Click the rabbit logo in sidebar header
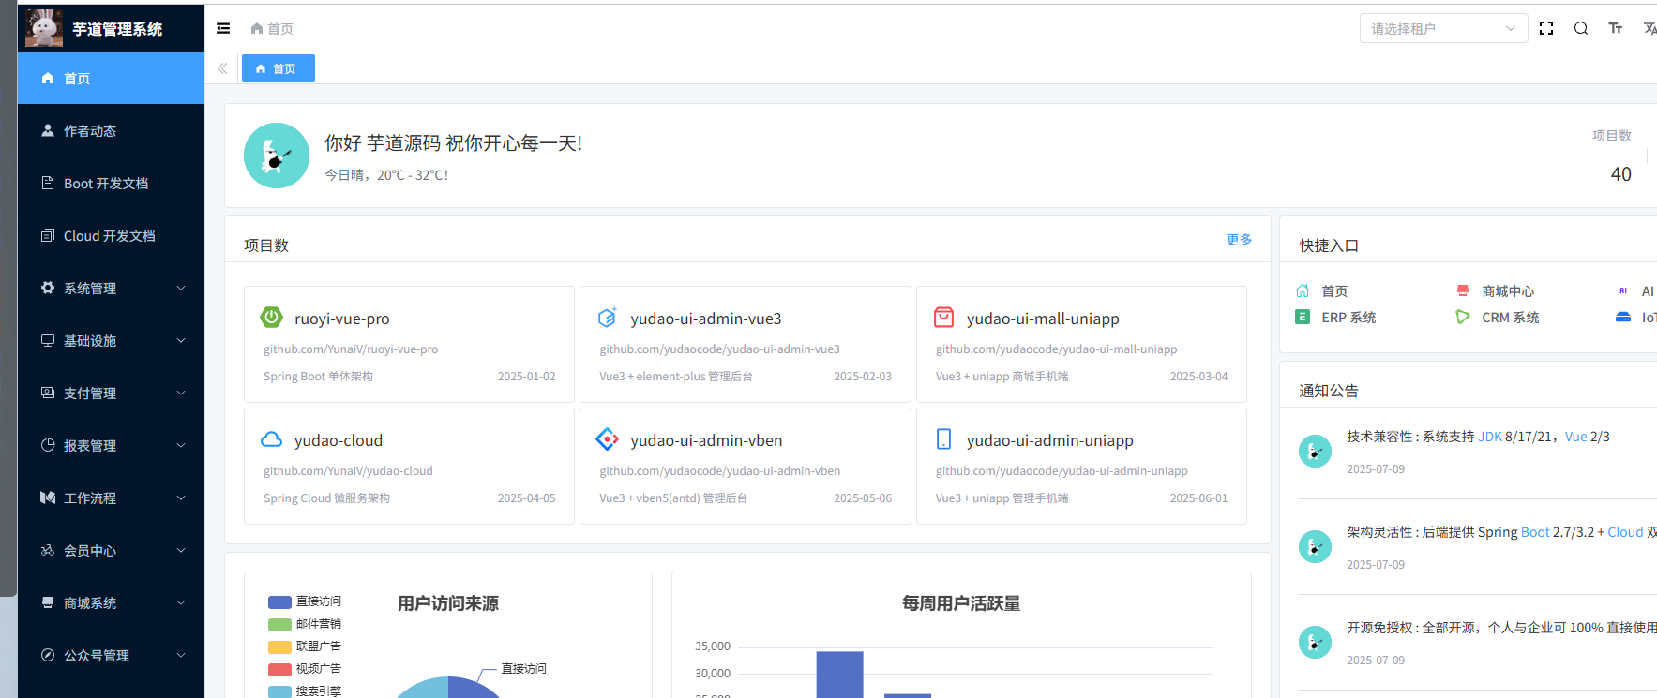Viewport: 1657px width, 698px height. click(x=44, y=28)
